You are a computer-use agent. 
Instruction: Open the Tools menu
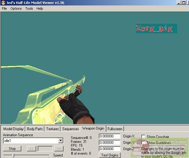[29, 8]
